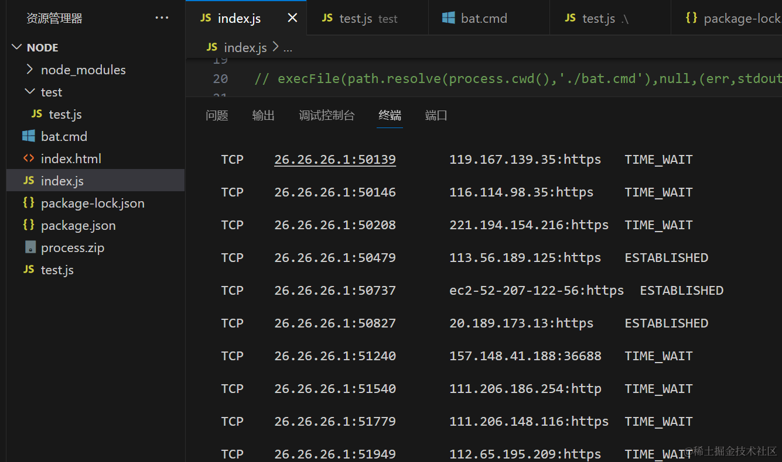This screenshot has height=462, width=782.
Task: Click the commented execFile code line
Action: tap(518, 78)
